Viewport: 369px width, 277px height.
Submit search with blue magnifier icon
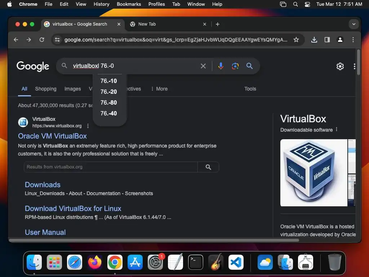pyautogui.click(x=249, y=66)
